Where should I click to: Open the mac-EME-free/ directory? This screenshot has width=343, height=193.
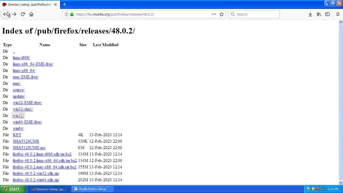coord(25,77)
